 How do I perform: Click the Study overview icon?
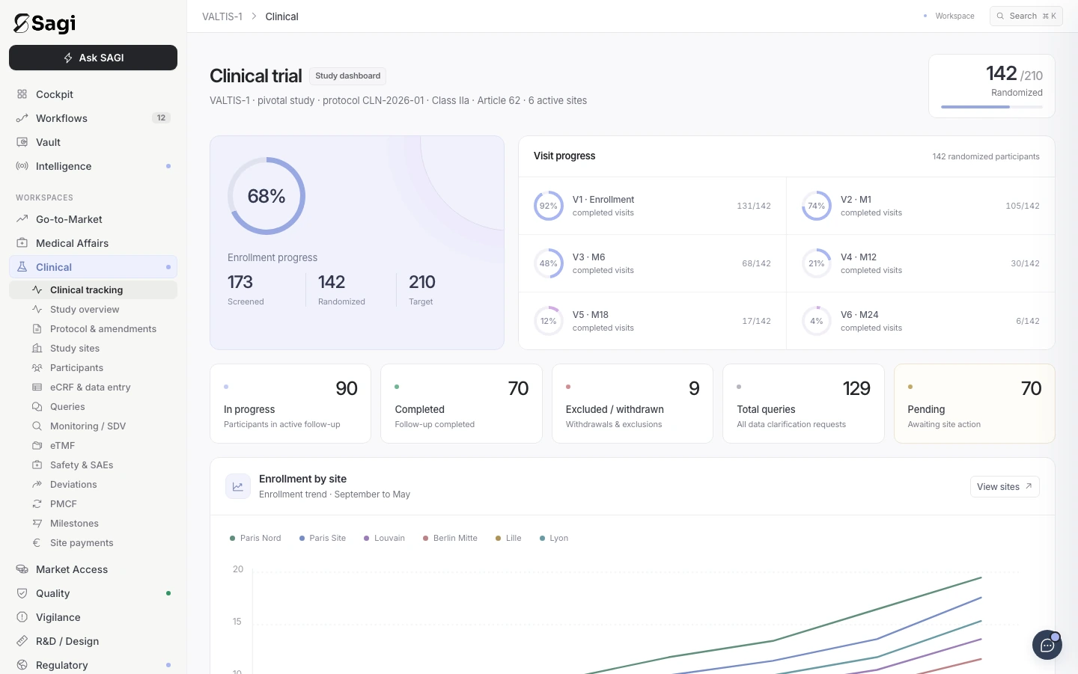coord(37,309)
